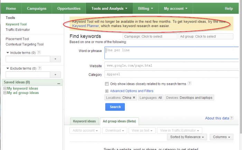Minimize the Saved ideas panel
242x150 pixels.
(x=59, y=83)
